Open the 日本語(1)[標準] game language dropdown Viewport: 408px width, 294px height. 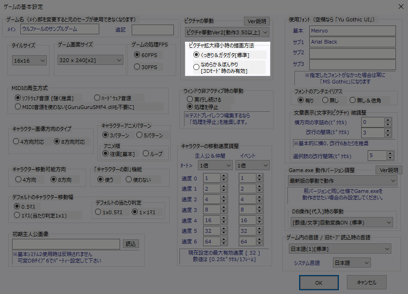pyautogui.click(x=340, y=249)
